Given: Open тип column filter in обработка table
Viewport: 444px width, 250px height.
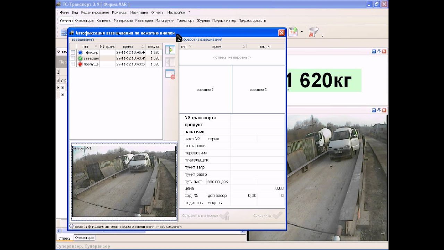Looking at the screenshot, I should (190, 46).
